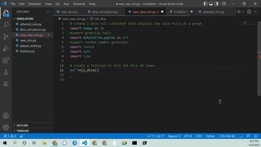Open the Help menu
Image resolution: width=261 pixels, height=147 pixels.
coord(92,4)
